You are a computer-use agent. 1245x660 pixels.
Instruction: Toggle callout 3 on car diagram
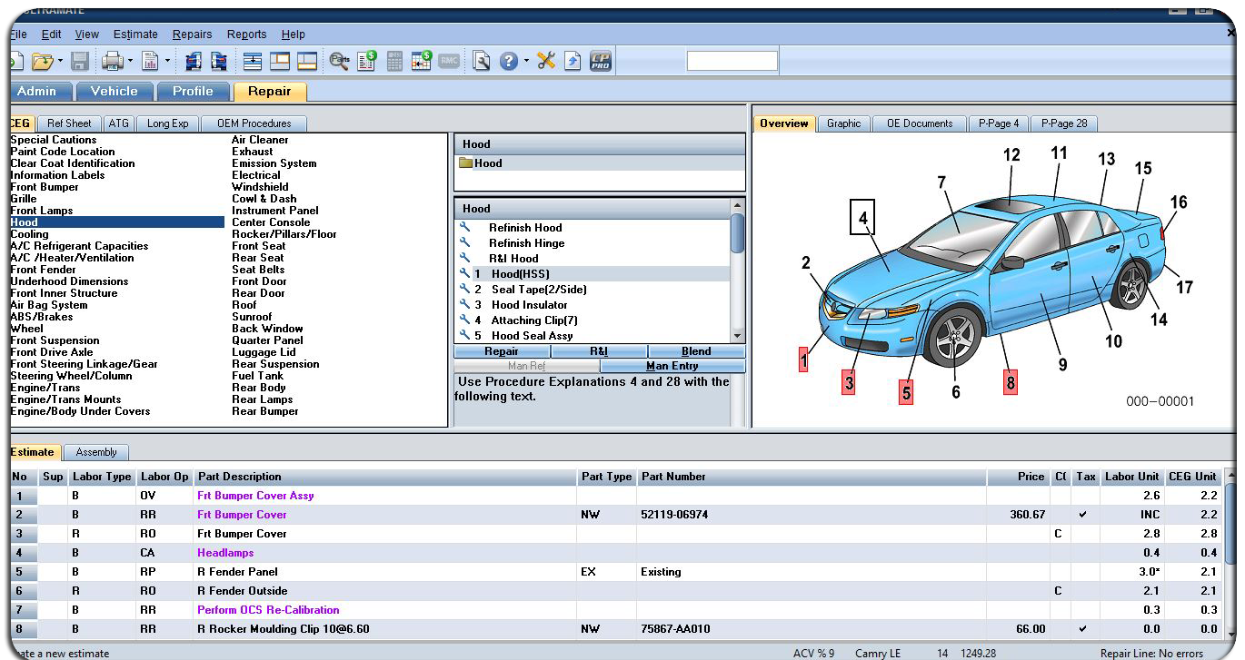point(849,382)
